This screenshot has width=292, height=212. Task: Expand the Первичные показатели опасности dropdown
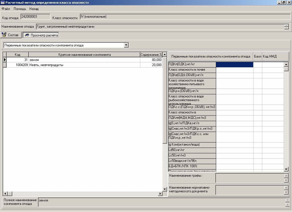click(x=126, y=45)
